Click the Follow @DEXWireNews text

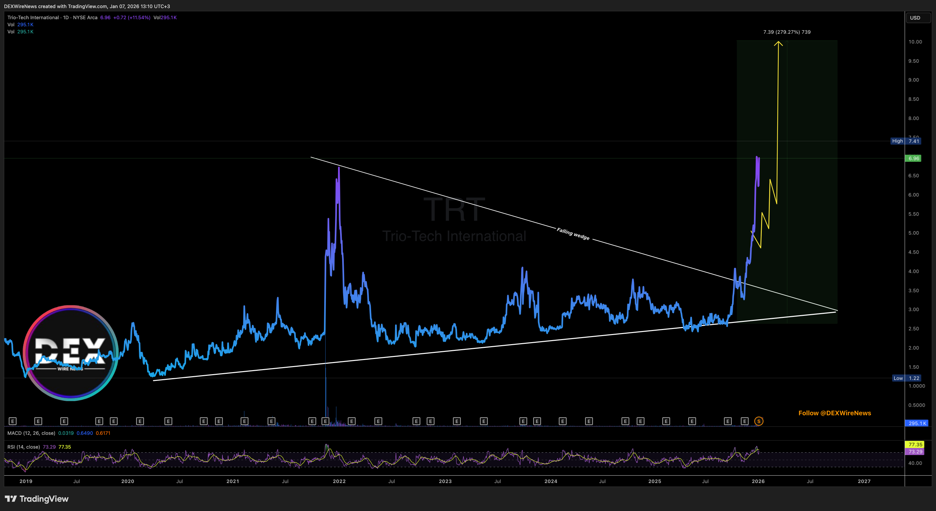point(835,413)
